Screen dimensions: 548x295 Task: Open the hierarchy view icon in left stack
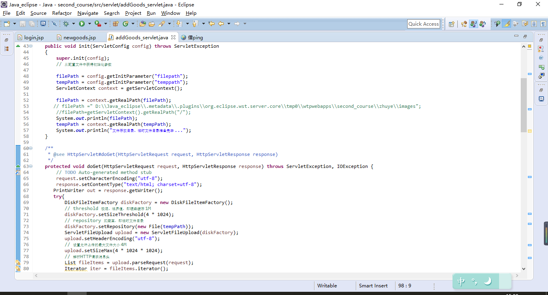6,49
